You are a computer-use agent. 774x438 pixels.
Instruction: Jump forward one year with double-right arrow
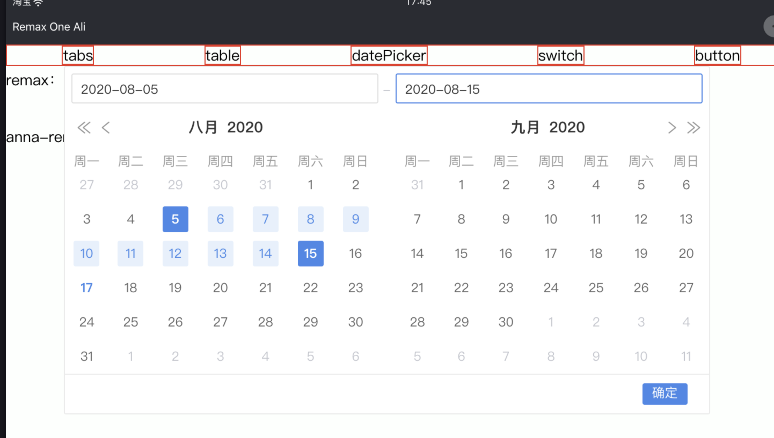point(693,128)
